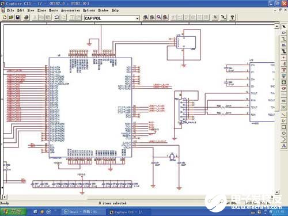This screenshot has height=216, width=288.
Task: Choose the Place Bus tool
Action: [284, 51]
